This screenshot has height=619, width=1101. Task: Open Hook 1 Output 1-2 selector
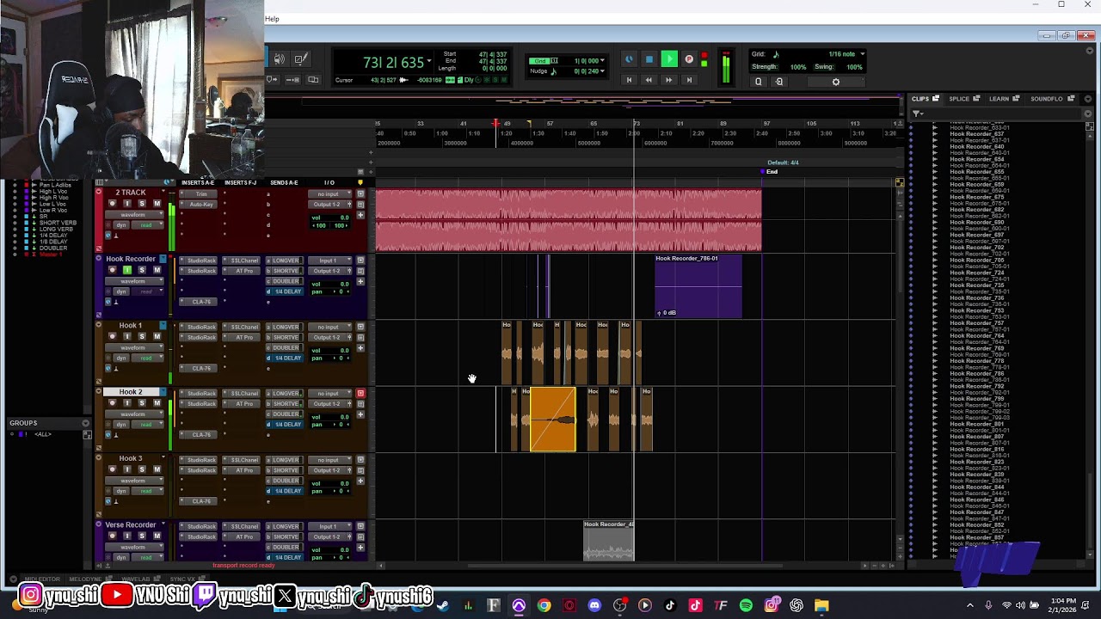click(x=331, y=337)
